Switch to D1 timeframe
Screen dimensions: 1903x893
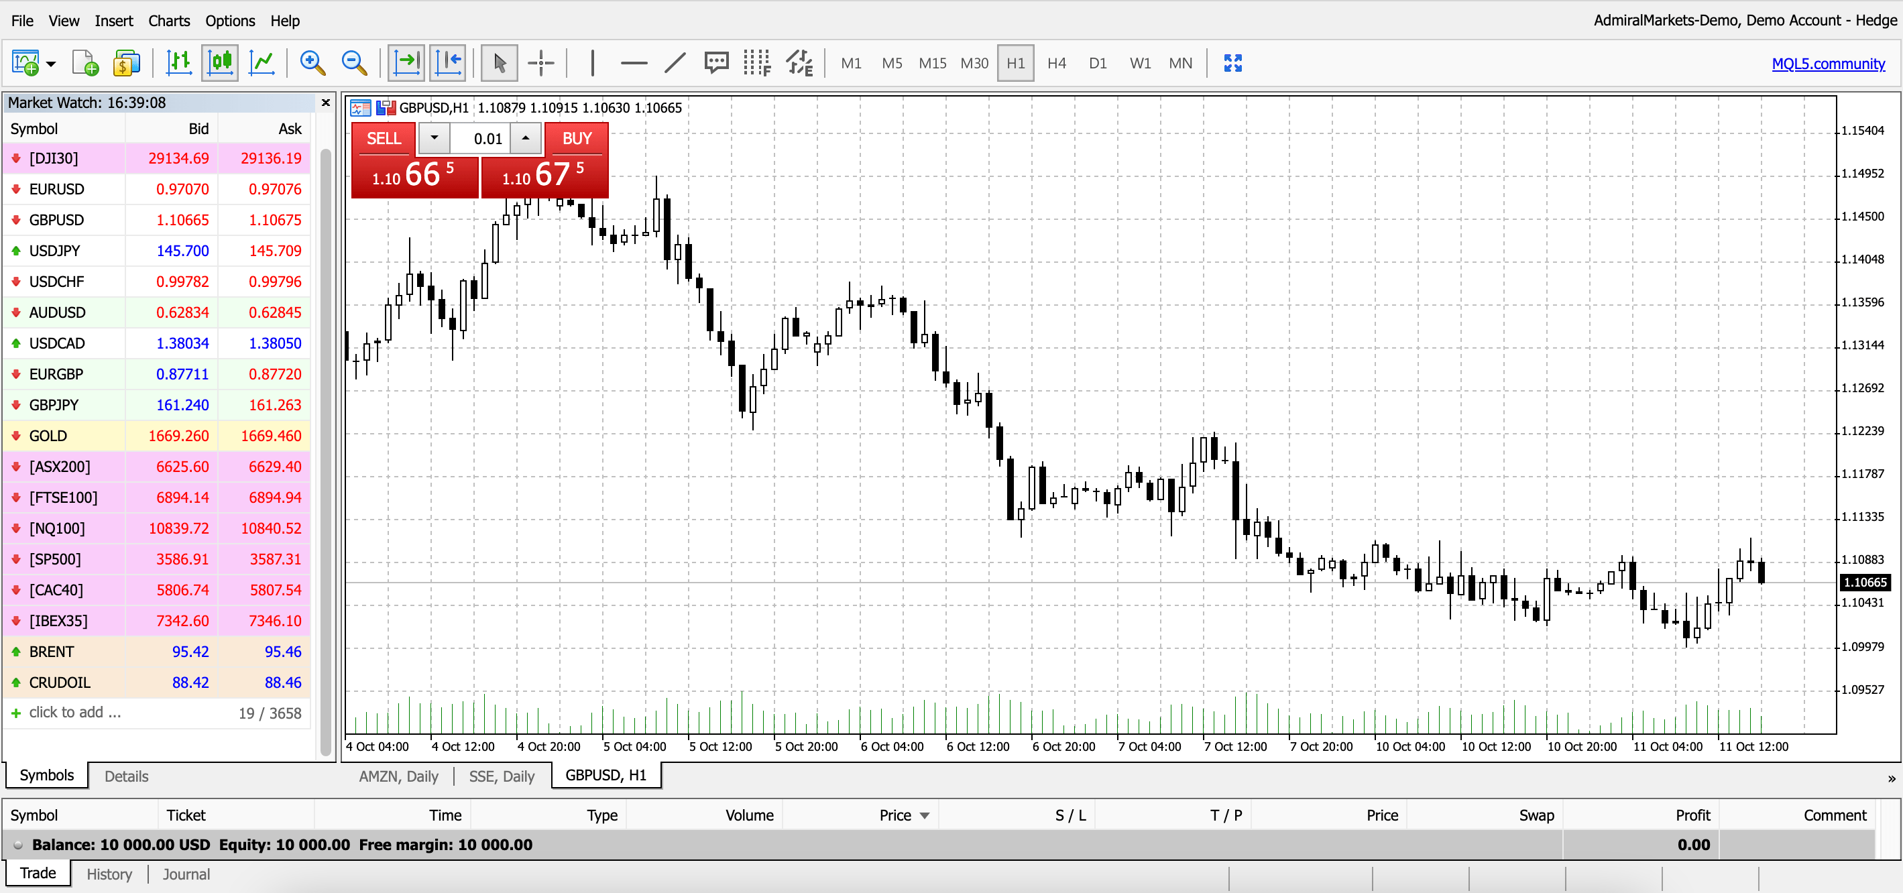(1098, 64)
